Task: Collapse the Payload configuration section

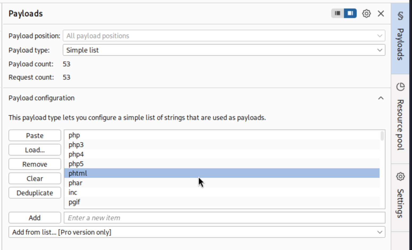Action: pyautogui.click(x=381, y=98)
